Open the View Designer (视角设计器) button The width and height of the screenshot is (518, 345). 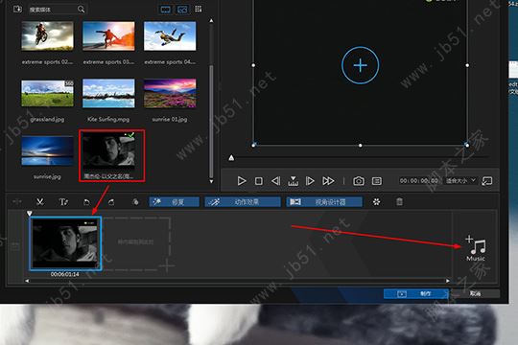[324, 201]
